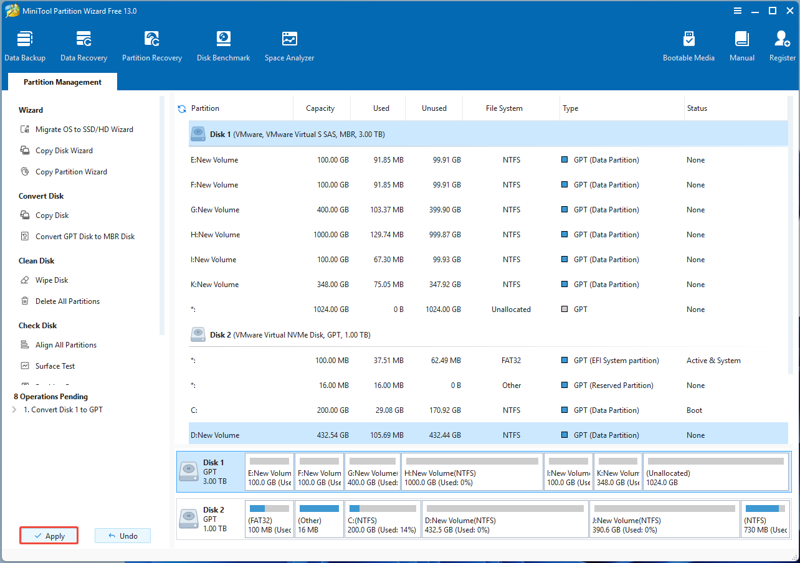Open the Manual
Image resolution: width=800 pixels, height=563 pixels.
pyautogui.click(x=741, y=45)
